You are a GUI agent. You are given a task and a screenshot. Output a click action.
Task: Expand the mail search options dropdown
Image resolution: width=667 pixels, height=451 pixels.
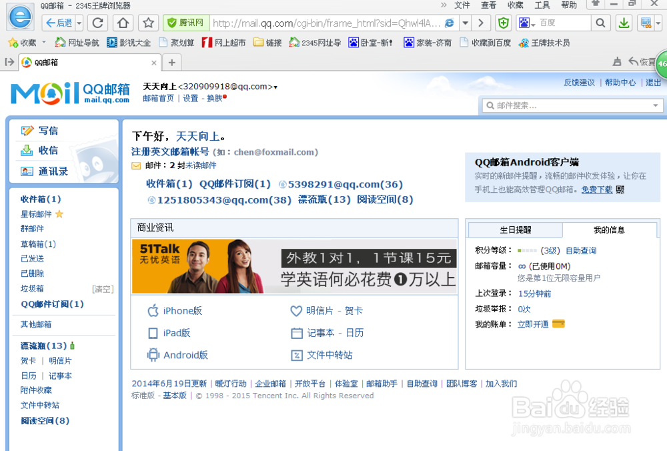tap(654, 105)
